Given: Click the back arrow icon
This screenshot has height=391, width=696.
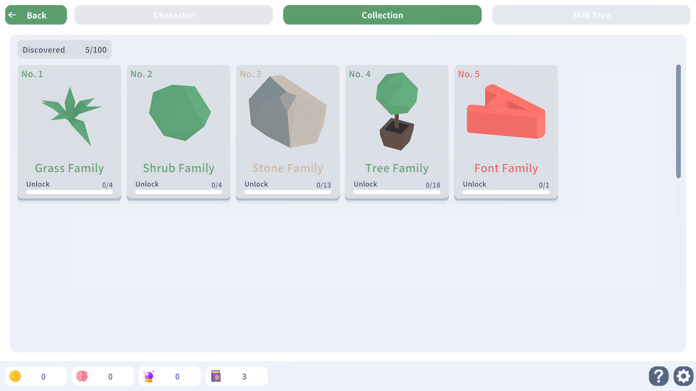Looking at the screenshot, I should [13, 15].
